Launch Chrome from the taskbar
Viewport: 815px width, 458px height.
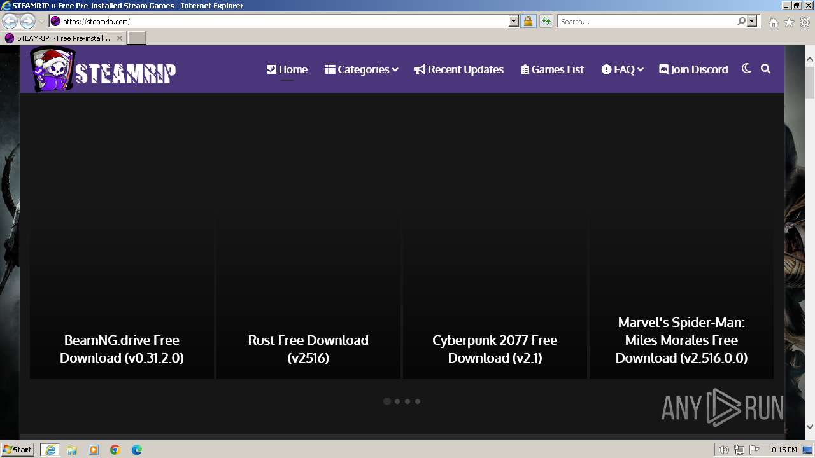point(115,450)
